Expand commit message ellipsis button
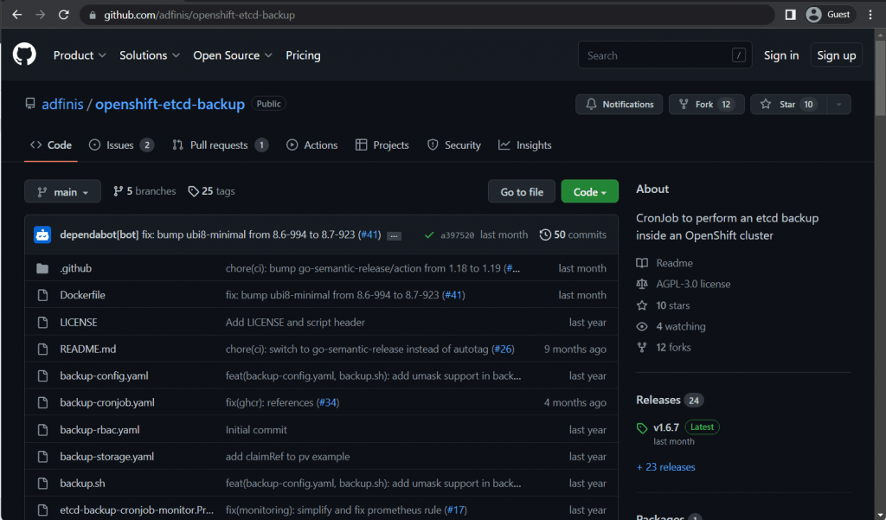 [394, 235]
